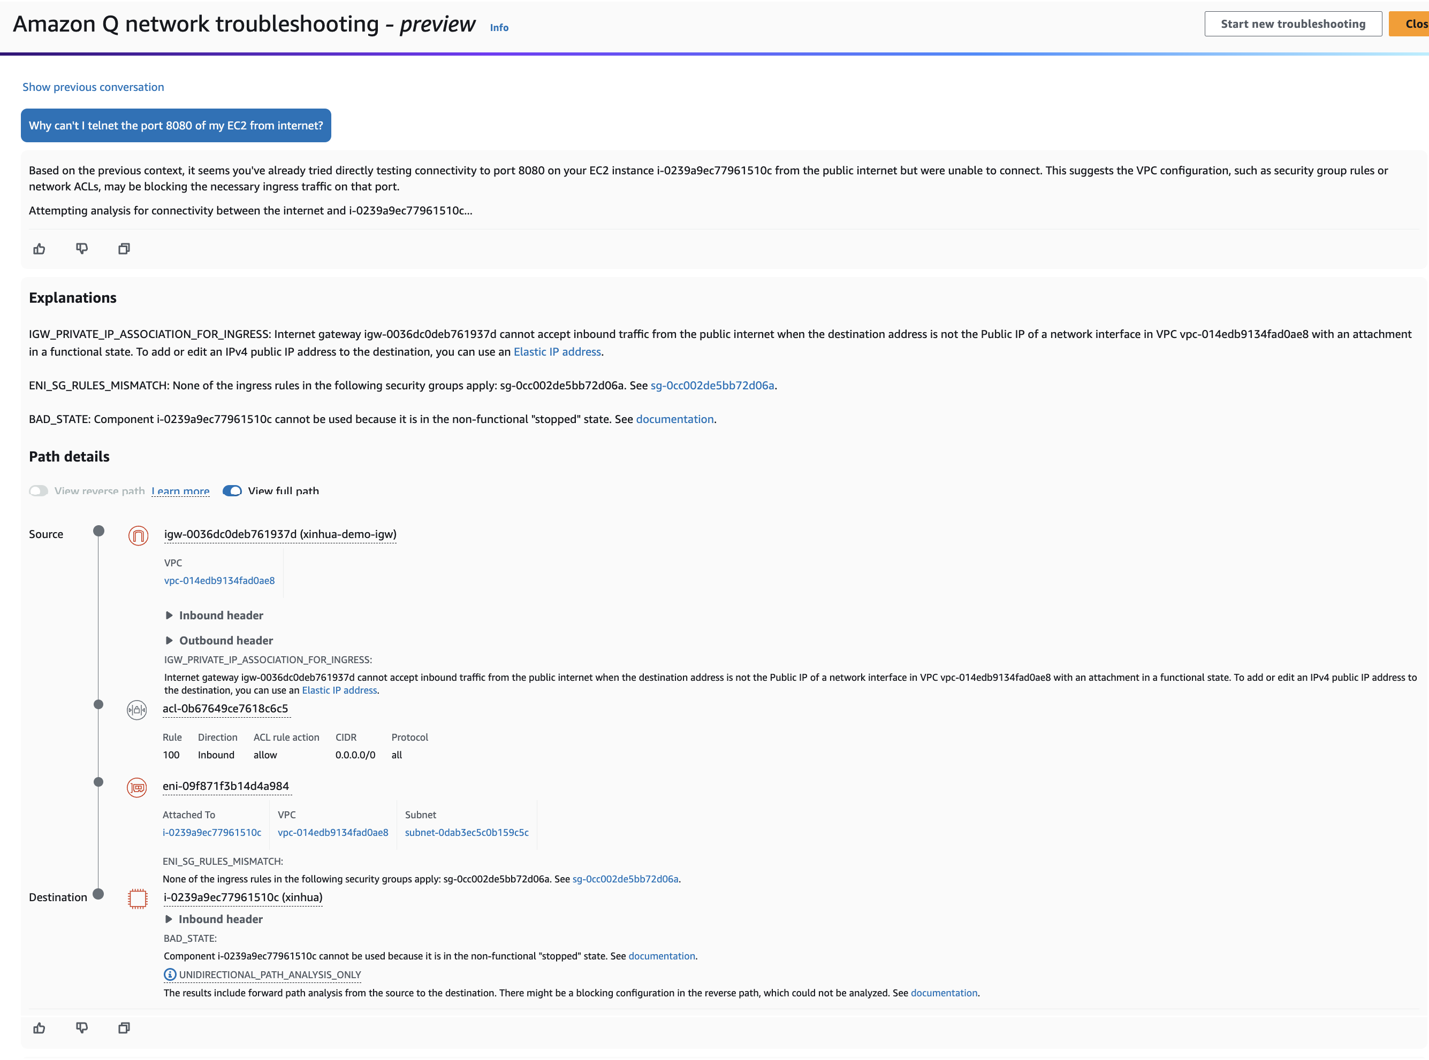The width and height of the screenshot is (1429, 1060).
Task: Click ACL rule number 100
Action: 171,755
